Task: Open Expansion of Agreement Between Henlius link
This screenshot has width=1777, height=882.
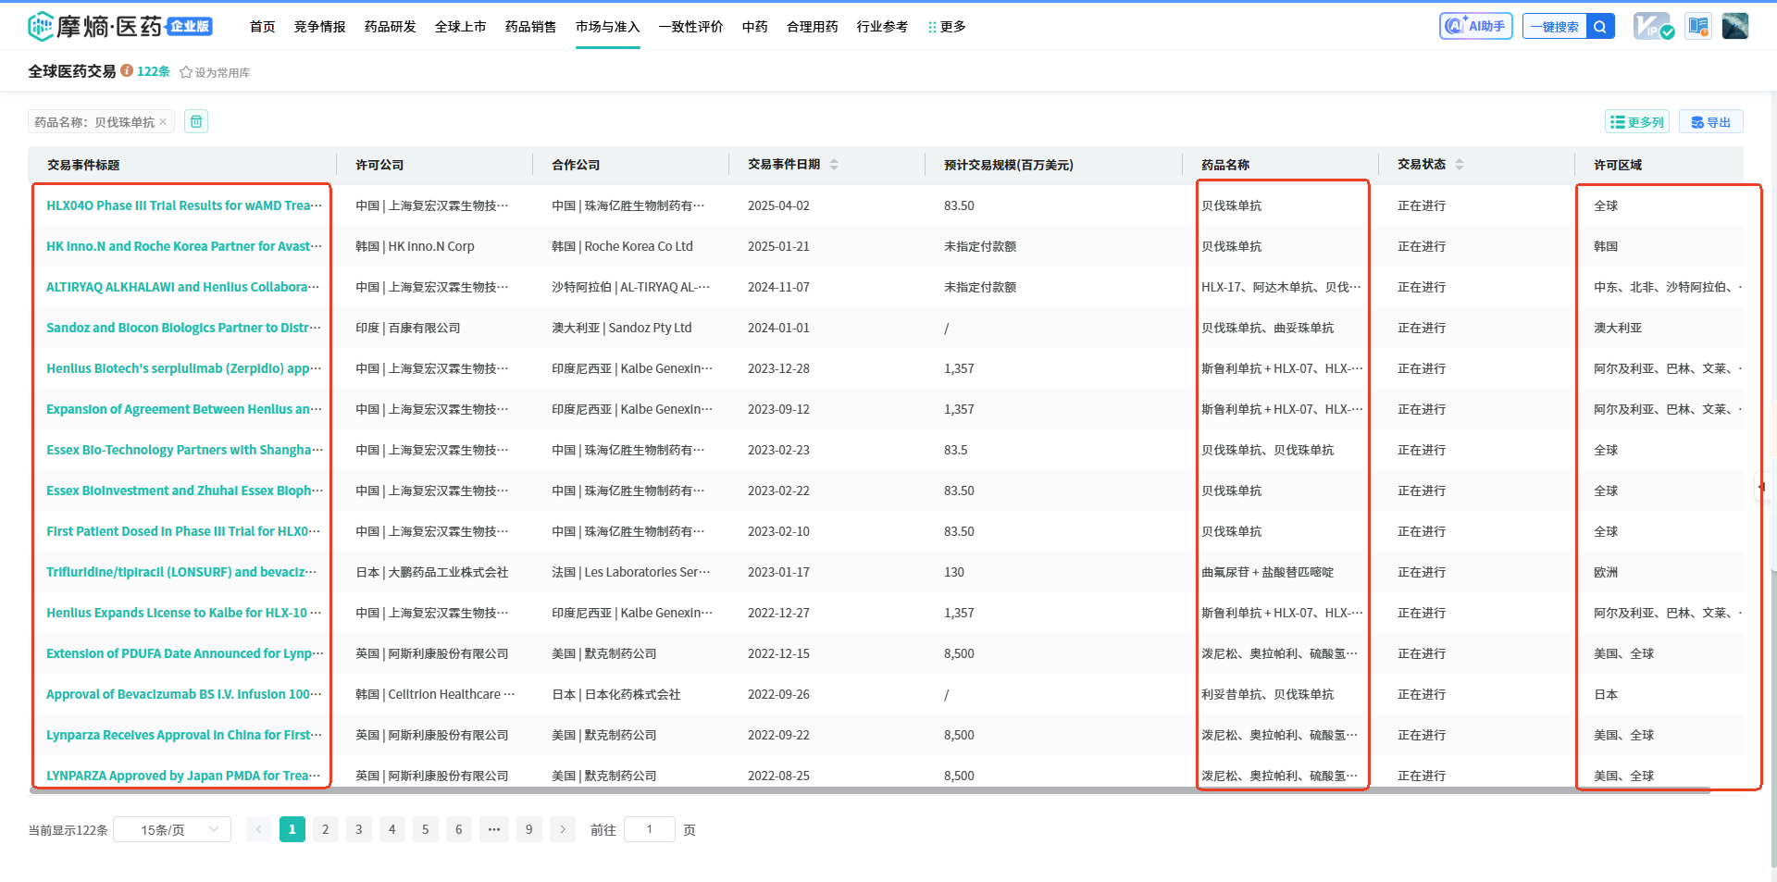Action: point(184,409)
